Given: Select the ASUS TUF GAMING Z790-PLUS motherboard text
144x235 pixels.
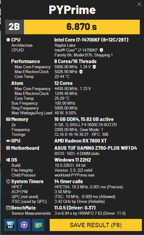Looking at the screenshot, I should 95,148.
